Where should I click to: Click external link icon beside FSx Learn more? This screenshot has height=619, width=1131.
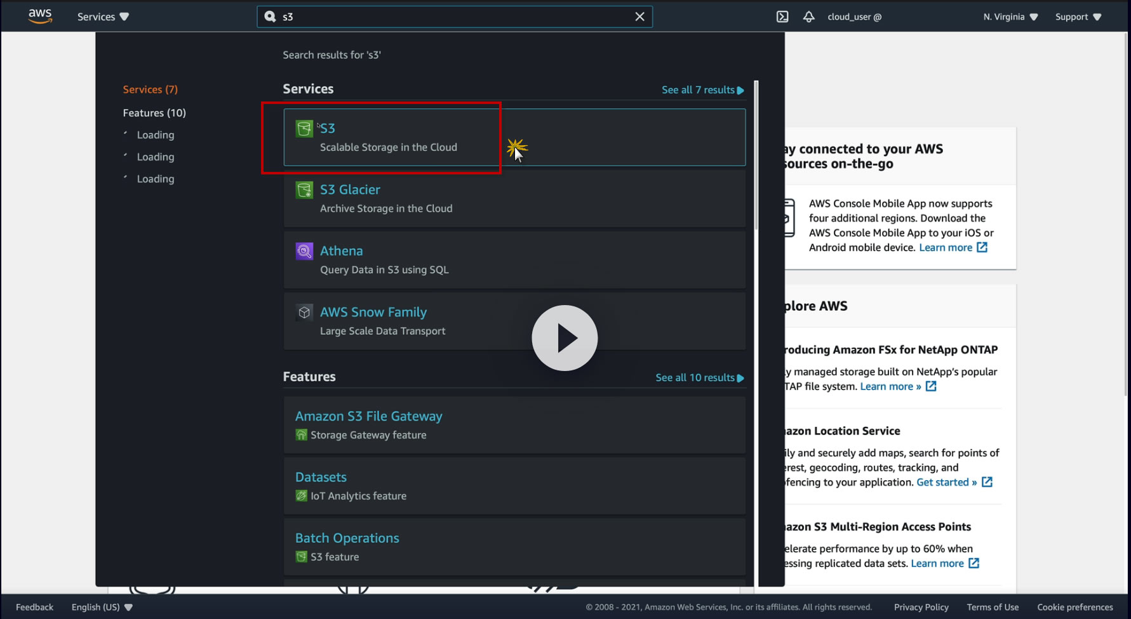point(931,386)
